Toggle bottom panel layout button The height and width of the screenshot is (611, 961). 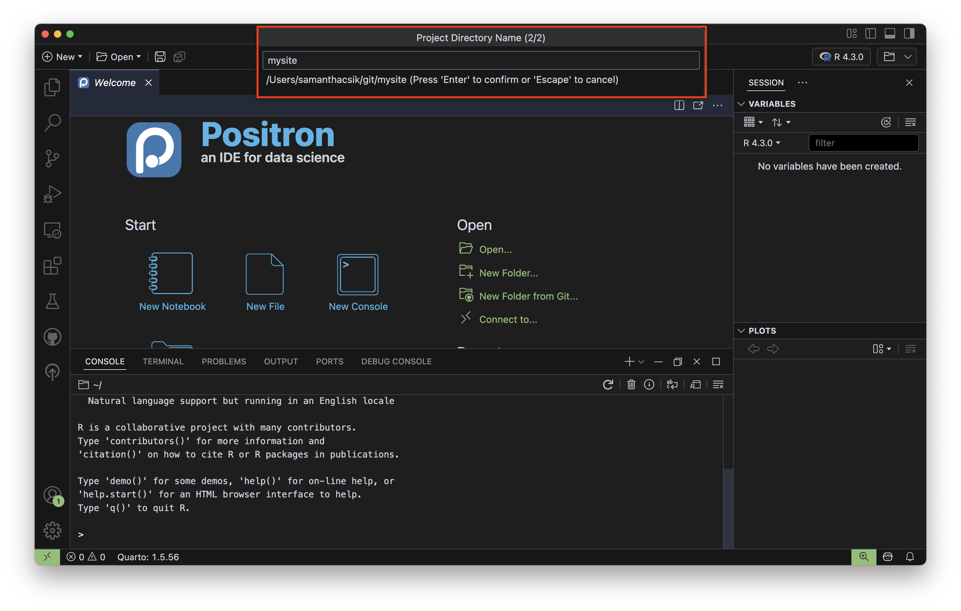pos(889,33)
